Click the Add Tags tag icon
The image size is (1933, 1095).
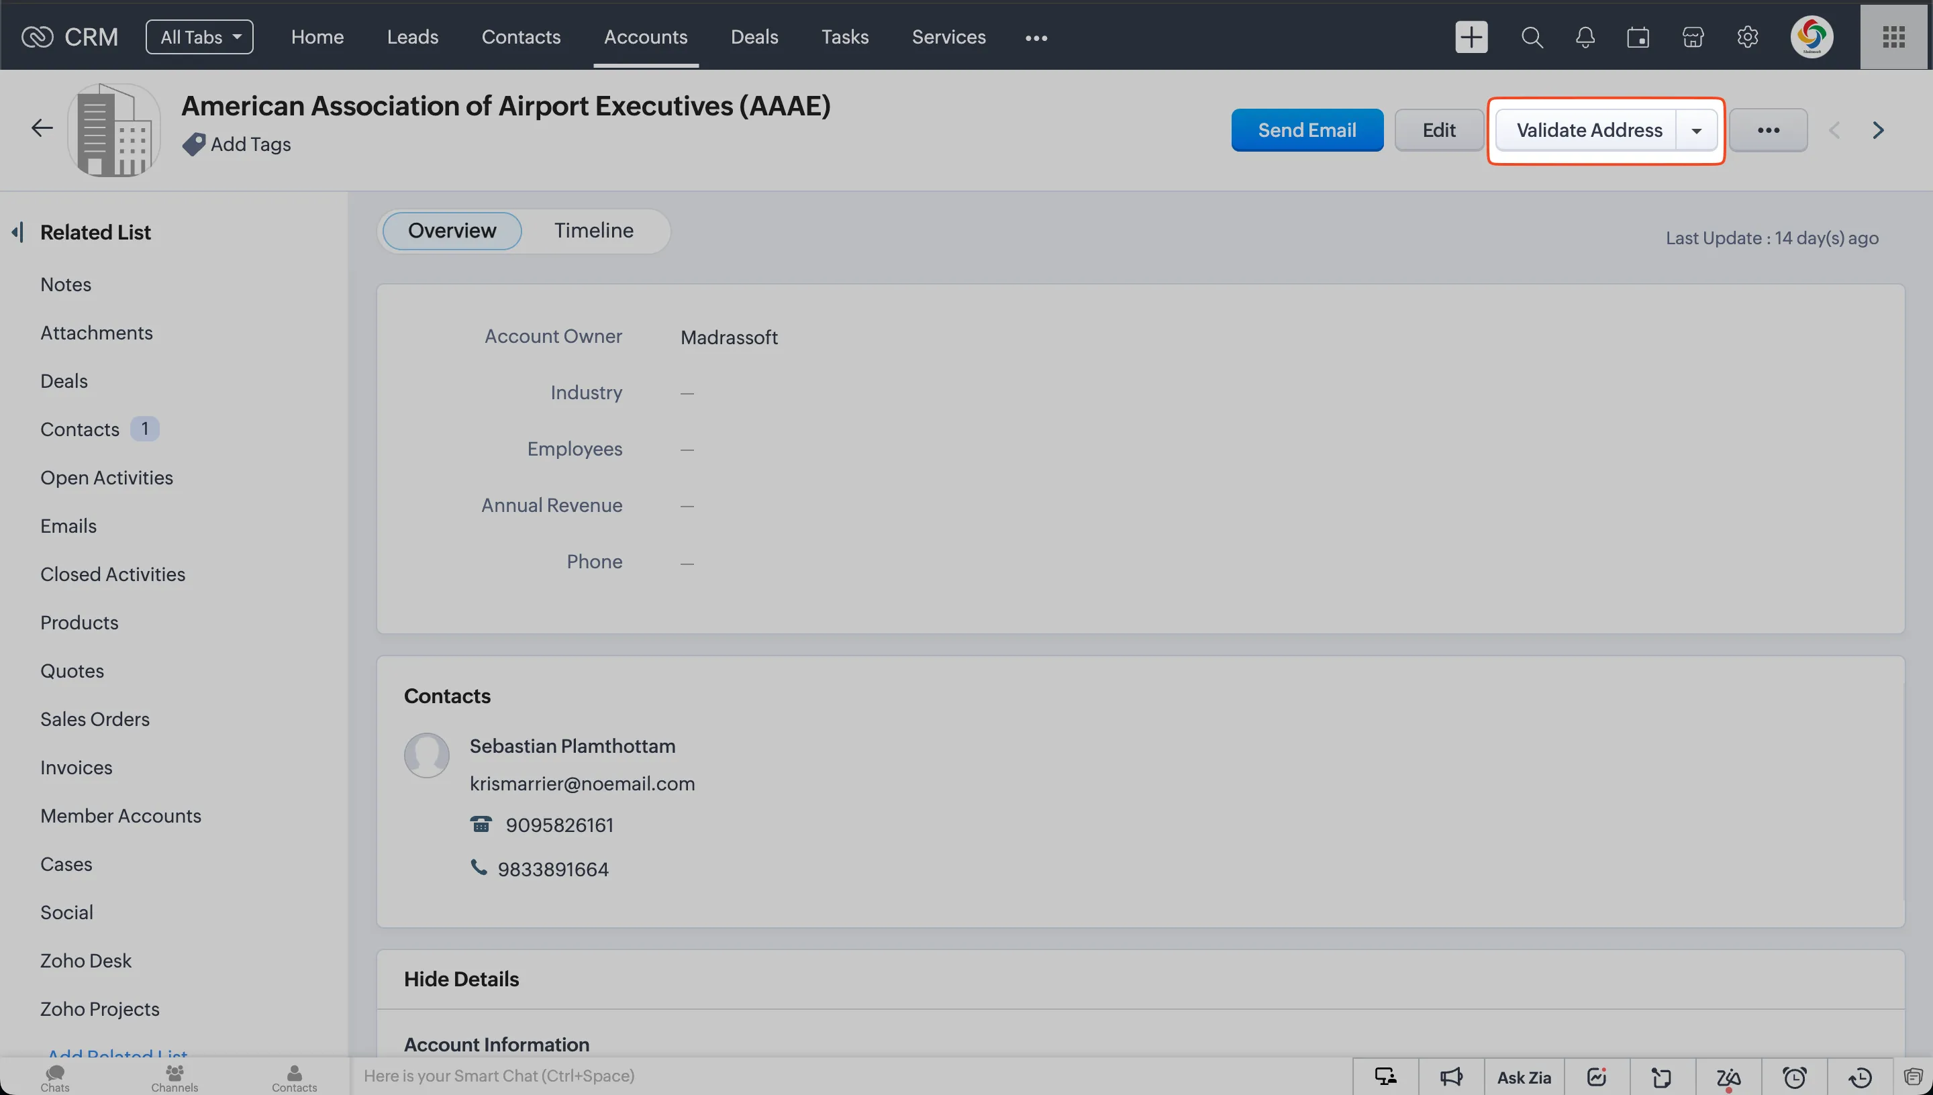193,144
